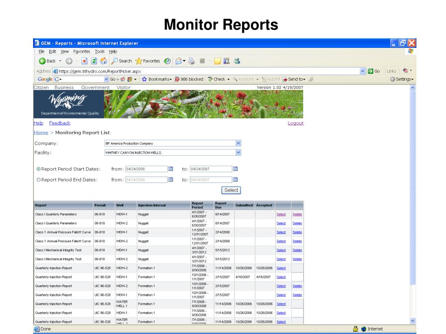The height and width of the screenshot is (334, 446).
Task: Open calendar for Start Dates from field
Action: [171, 169]
